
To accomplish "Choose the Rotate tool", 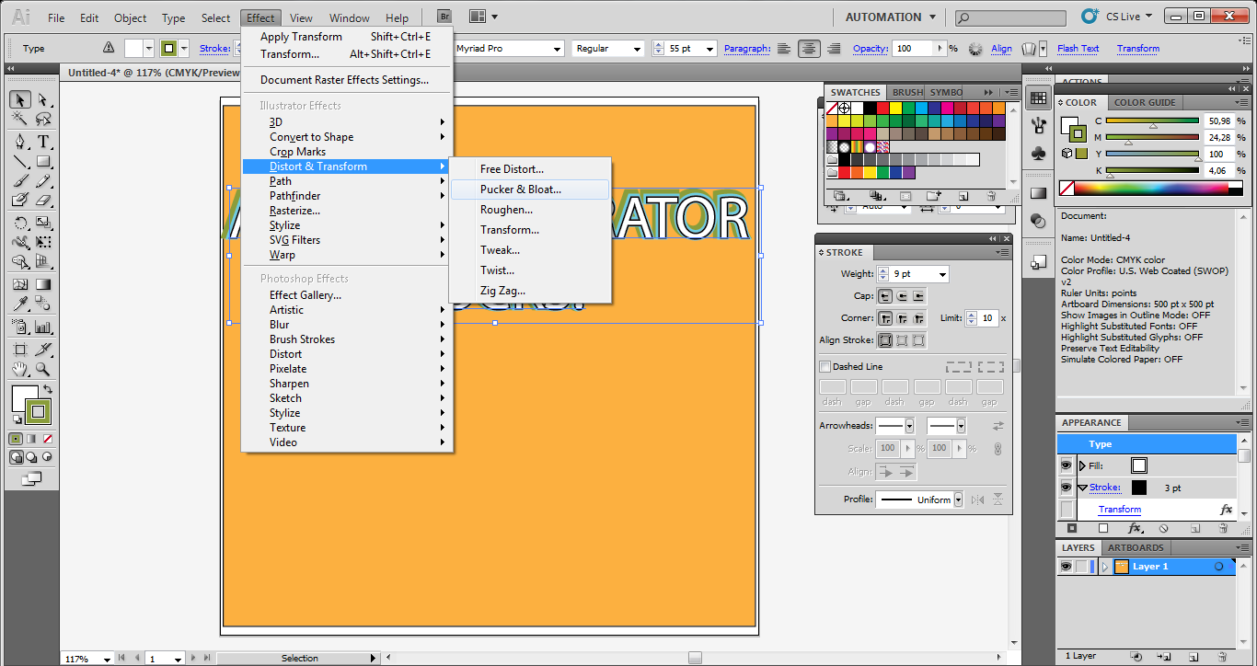I will pos(20,223).
